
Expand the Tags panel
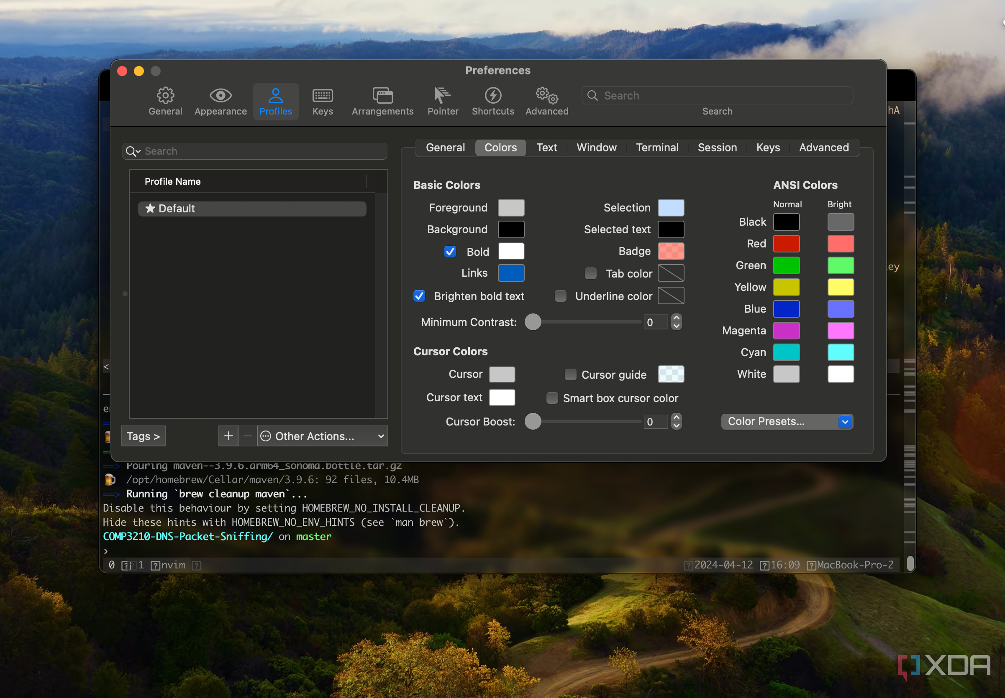(143, 436)
